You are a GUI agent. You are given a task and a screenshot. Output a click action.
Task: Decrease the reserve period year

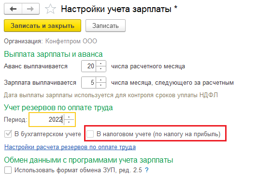click(x=69, y=122)
